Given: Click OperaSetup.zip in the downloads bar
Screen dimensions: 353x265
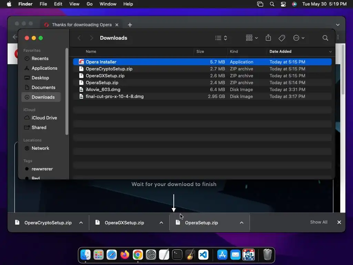Looking at the screenshot, I should pyautogui.click(x=201, y=223).
